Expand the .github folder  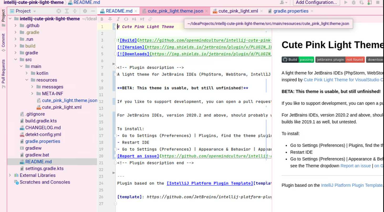15,26
